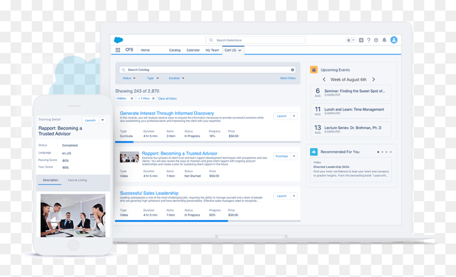The width and height of the screenshot is (456, 277).
Task: Click the Upcoming Events calendar icon
Action: (313, 70)
